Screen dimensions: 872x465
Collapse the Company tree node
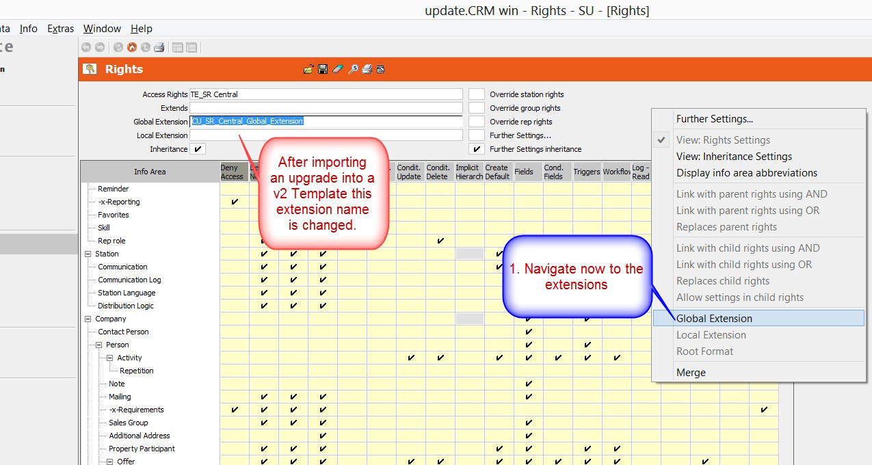tap(88, 319)
